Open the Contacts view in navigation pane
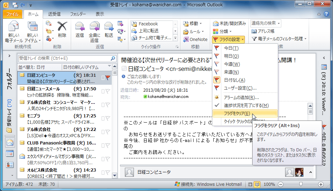 [x=10, y=165]
